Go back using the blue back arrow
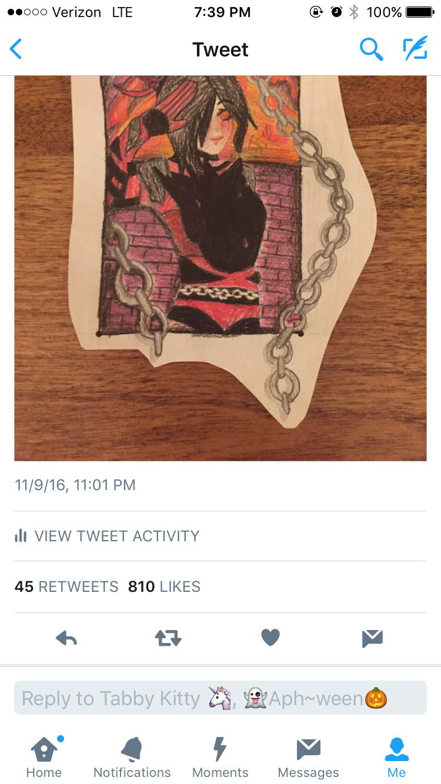The image size is (441, 784). 16,49
